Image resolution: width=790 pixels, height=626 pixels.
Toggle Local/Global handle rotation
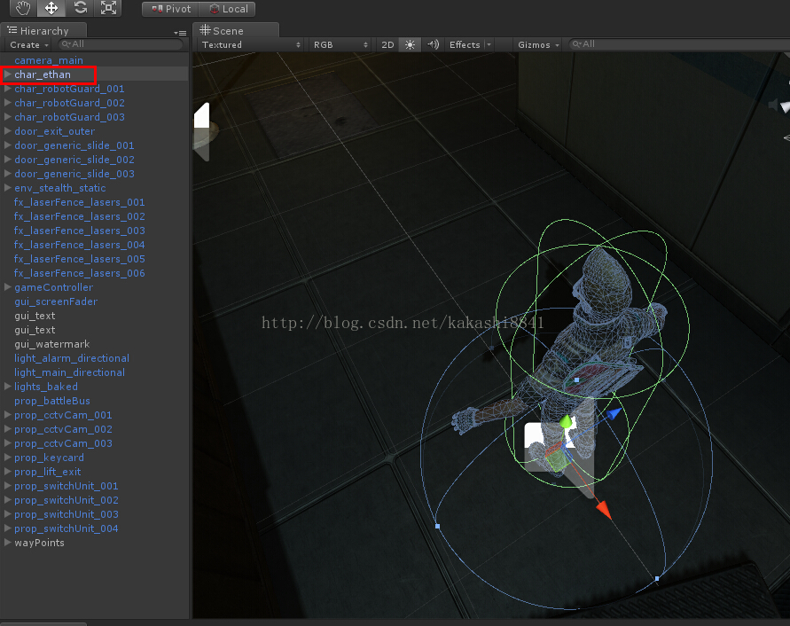pyautogui.click(x=228, y=9)
